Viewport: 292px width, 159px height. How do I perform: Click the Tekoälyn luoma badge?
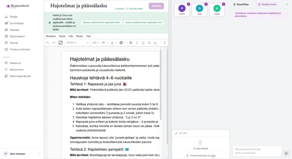(267, 4)
